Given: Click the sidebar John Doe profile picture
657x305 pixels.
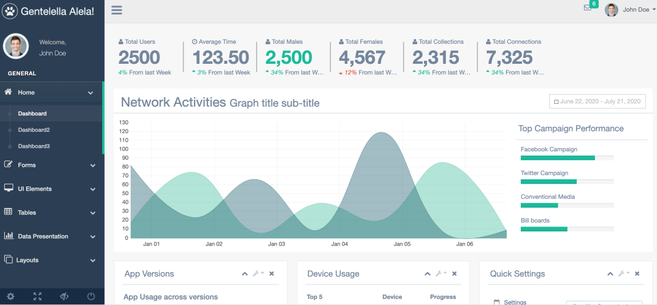Looking at the screenshot, I should [x=16, y=46].
